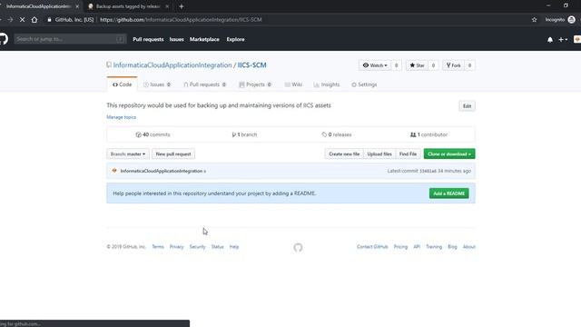The width and height of the screenshot is (581, 327).
Task: View the fork count number
Action: pyautogui.click(x=469, y=65)
